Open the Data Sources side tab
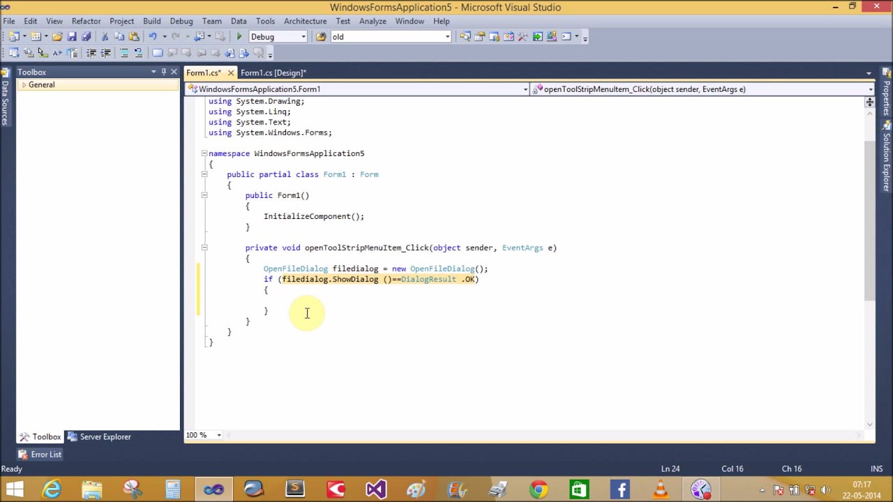This screenshot has height=502, width=893. click(x=5, y=96)
